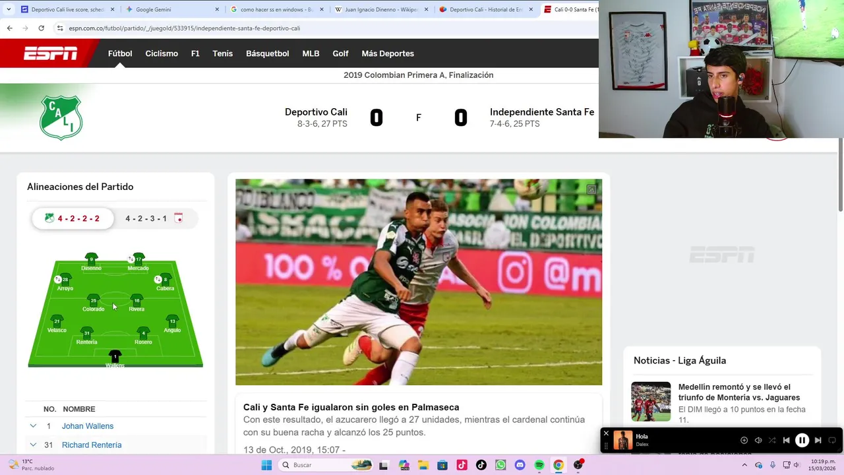Open the Más Deportes menu
This screenshot has width=844, height=475.
tap(388, 53)
